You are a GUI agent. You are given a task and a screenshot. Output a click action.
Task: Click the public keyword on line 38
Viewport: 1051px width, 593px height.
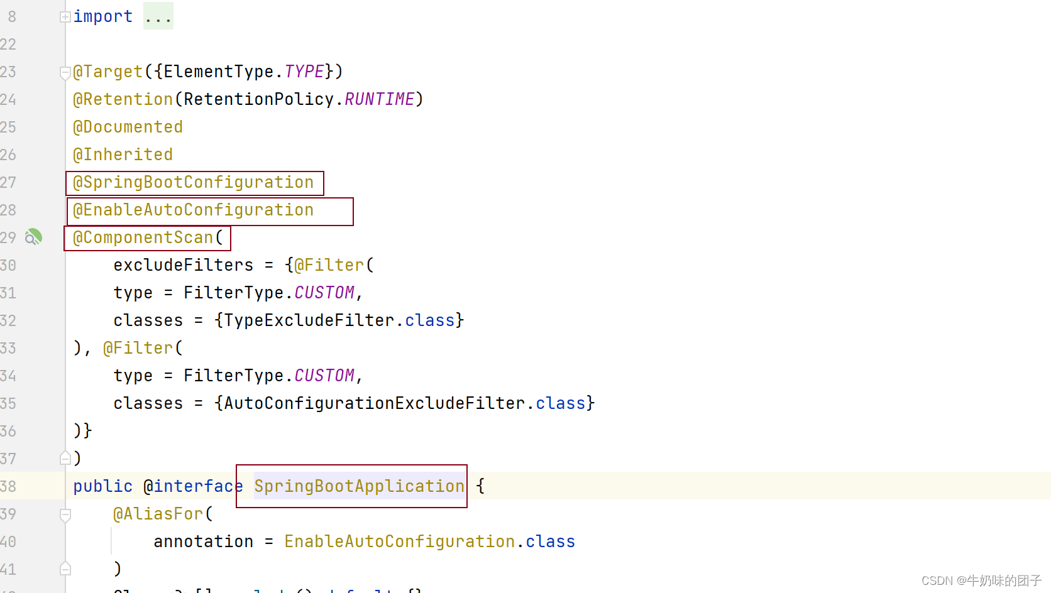103,486
